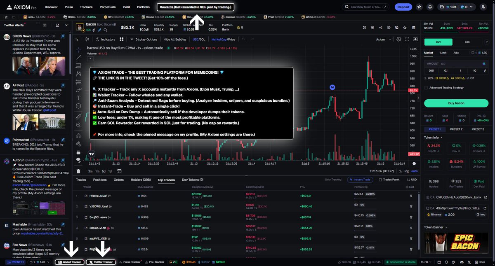Image resolution: width=495 pixels, height=266 pixels.
Task: Open the 1s timeframe selector
Action: point(77,40)
